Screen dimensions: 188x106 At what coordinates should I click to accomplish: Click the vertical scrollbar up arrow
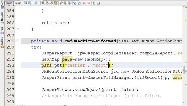pyautogui.click(x=183, y=7)
